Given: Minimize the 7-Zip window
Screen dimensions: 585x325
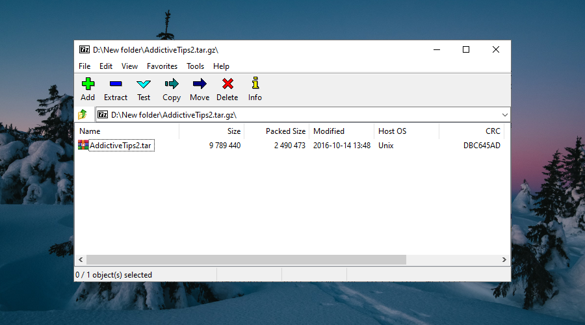Looking at the screenshot, I should click(437, 49).
